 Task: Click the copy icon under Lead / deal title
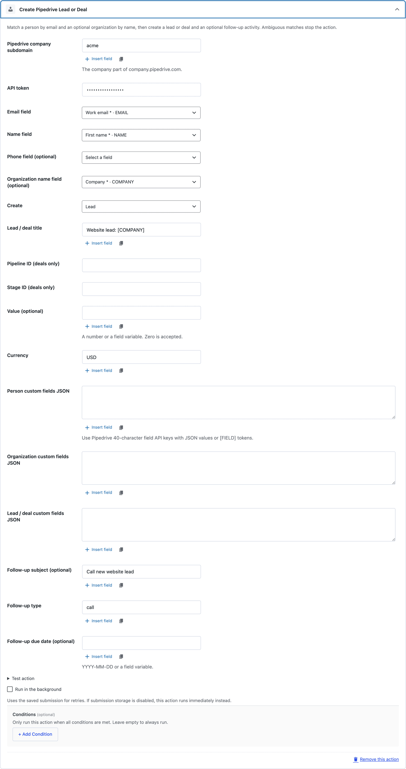[121, 243]
